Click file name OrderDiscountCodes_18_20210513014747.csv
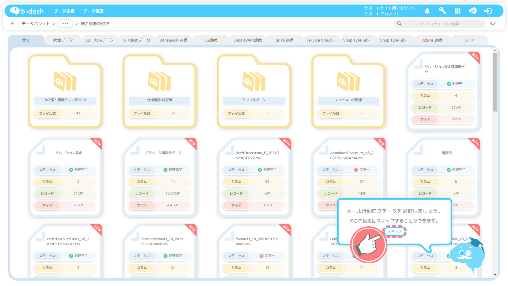508x286 pixels. (x=68, y=242)
